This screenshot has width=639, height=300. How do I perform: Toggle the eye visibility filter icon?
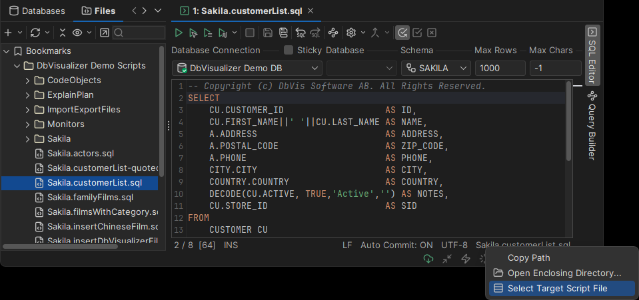[x=78, y=33]
